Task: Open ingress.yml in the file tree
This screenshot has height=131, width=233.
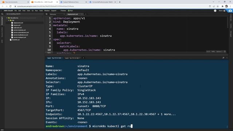Action: click(x=17, y=25)
